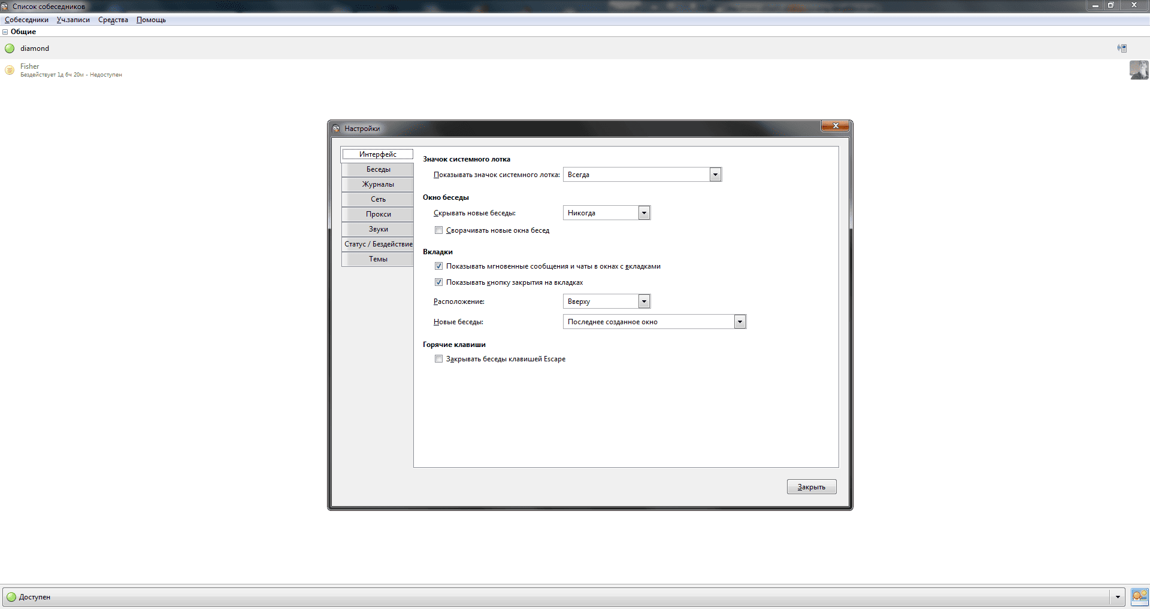The width and height of the screenshot is (1150, 609).
Task: Click Fisher's avatar picture
Action: point(1139,70)
